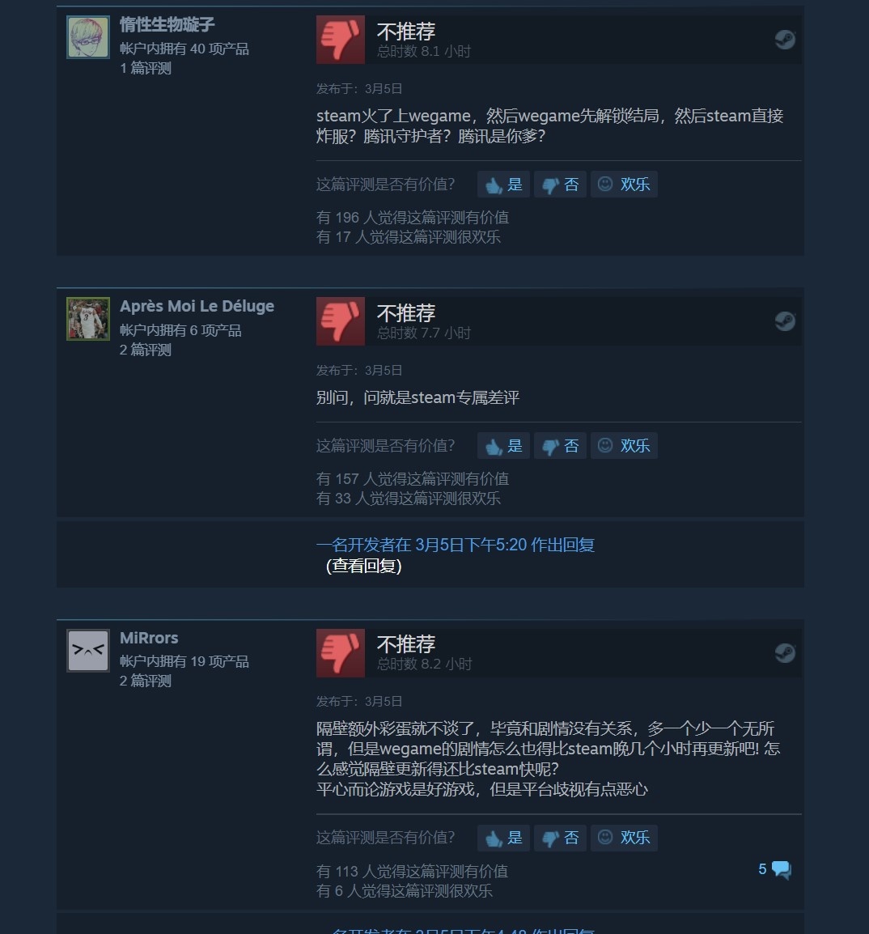Click the Steam logo icon on MiRrors' review
Image resolution: width=869 pixels, height=934 pixels.
(x=784, y=653)
